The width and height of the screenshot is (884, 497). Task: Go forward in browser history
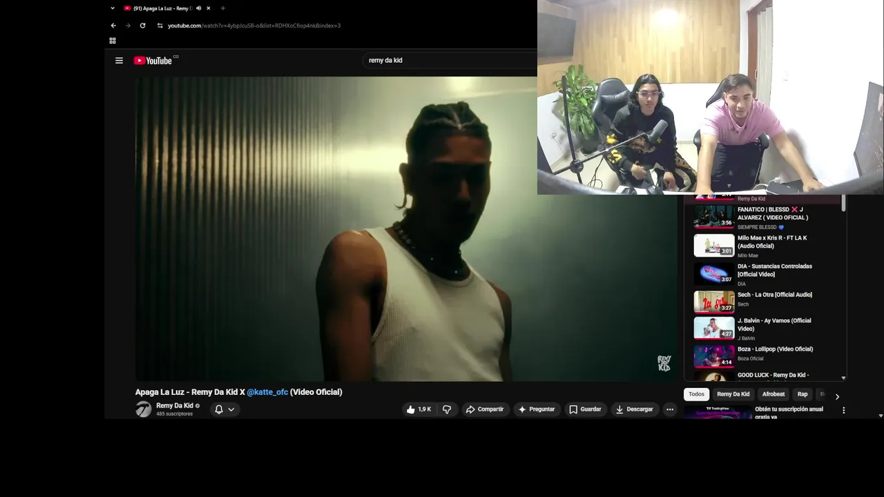128,26
